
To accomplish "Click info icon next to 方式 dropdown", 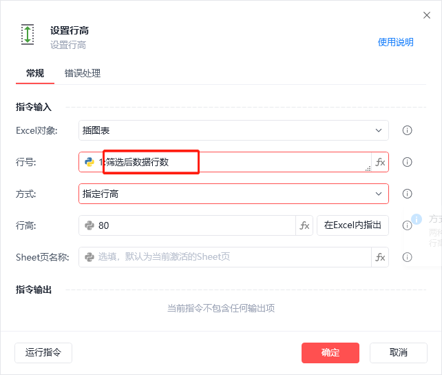I will [x=407, y=194].
